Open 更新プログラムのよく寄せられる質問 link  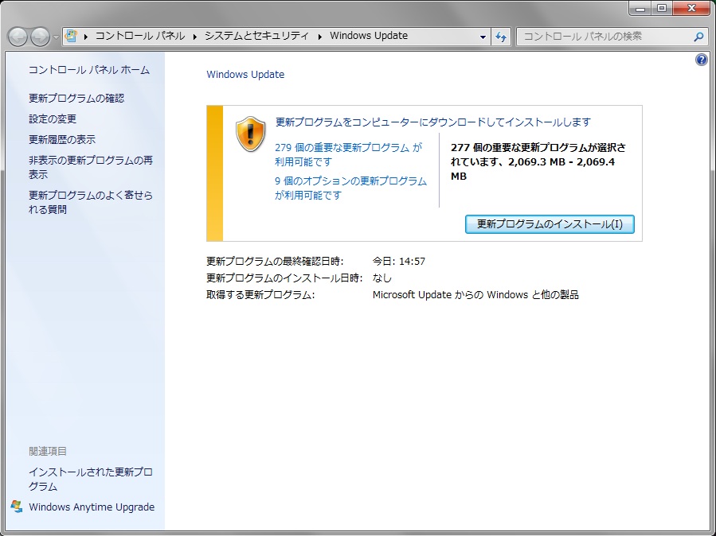pyautogui.click(x=91, y=202)
